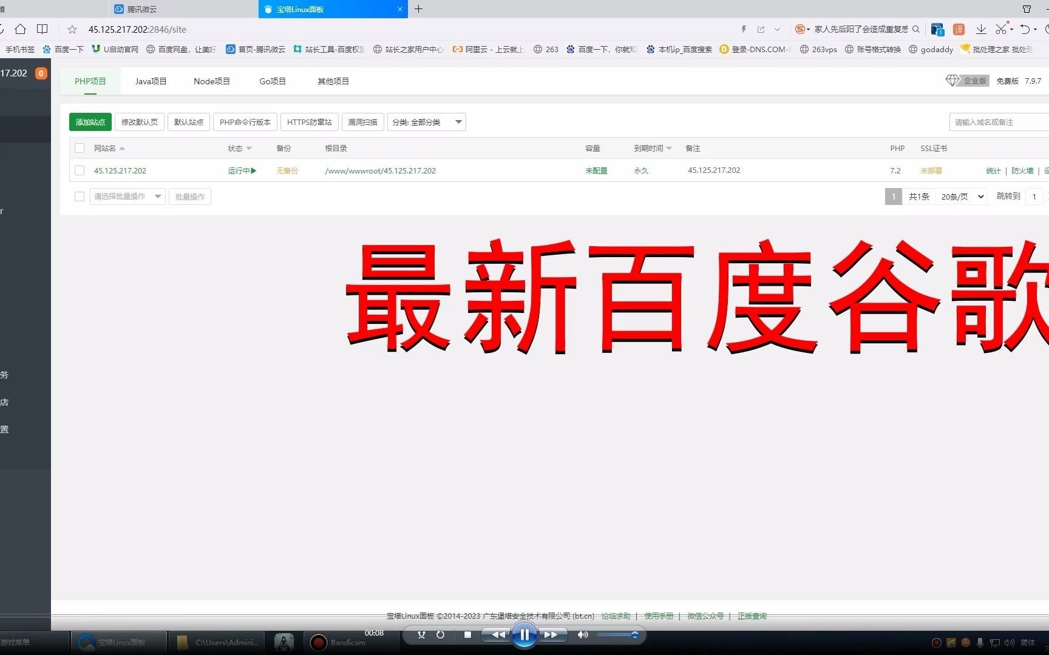Switch to the Java项目 tab
The width and height of the screenshot is (1049, 655).
click(x=151, y=81)
